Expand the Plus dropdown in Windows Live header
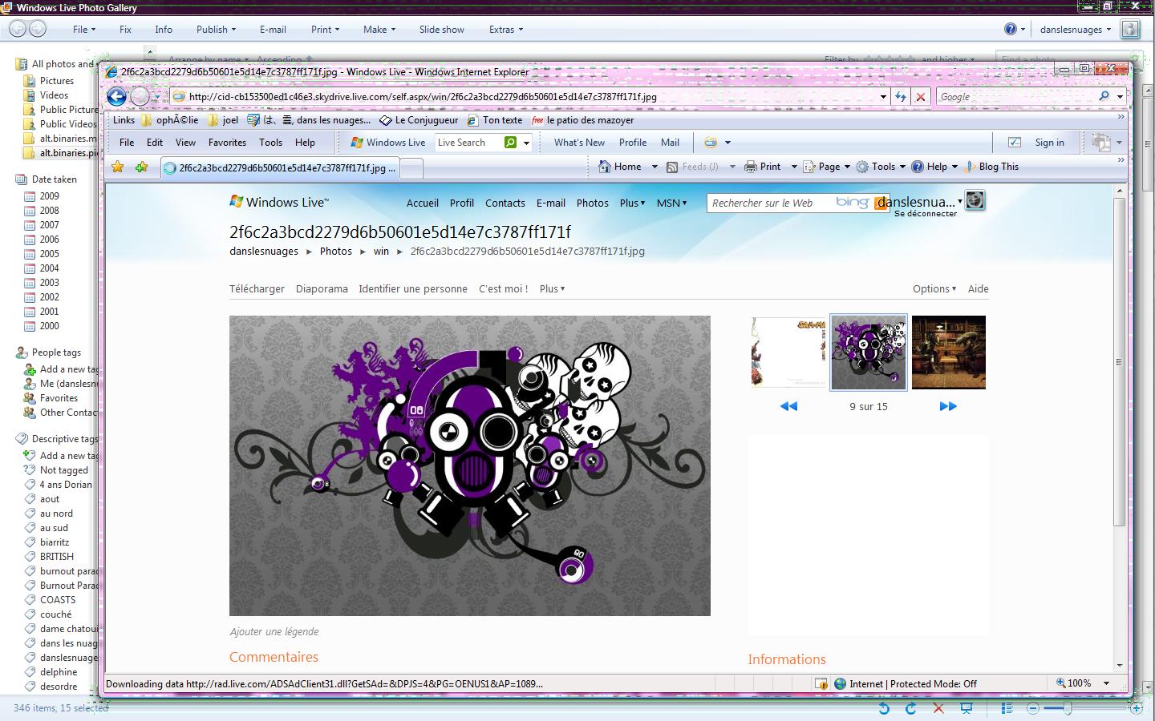The height and width of the screenshot is (721, 1155). click(x=632, y=203)
